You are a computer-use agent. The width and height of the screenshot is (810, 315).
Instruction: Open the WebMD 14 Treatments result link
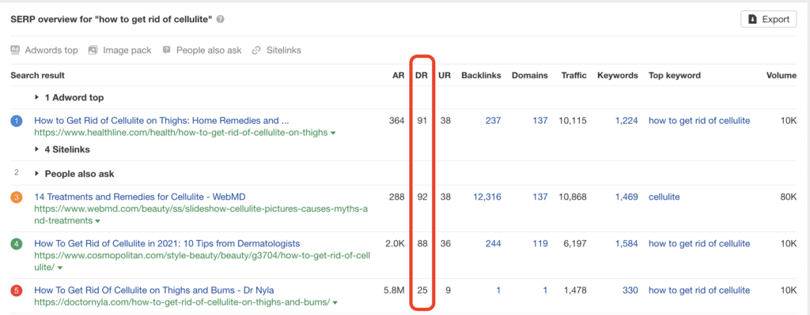(x=139, y=197)
